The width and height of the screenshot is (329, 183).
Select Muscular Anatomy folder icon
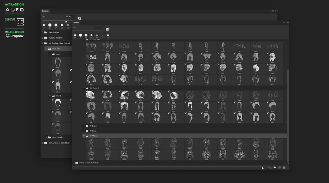(46, 38)
